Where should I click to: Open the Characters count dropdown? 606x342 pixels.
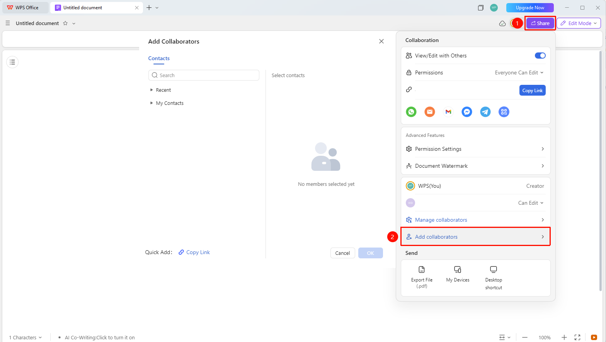[x=26, y=337]
